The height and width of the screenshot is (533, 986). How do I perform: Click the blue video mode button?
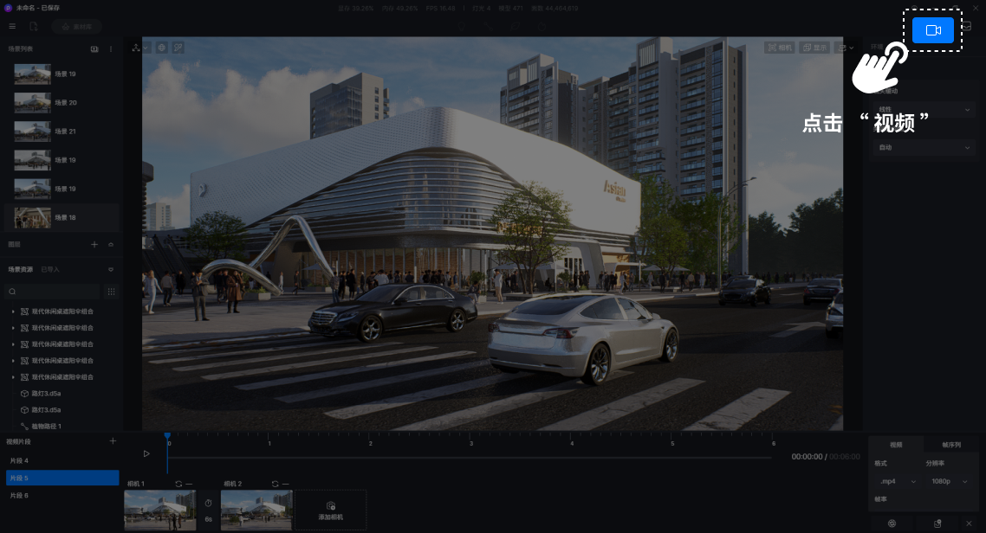point(932,30)
